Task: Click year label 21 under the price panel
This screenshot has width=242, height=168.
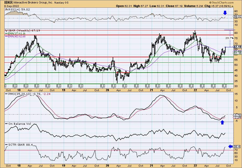Action: (152, 90)
